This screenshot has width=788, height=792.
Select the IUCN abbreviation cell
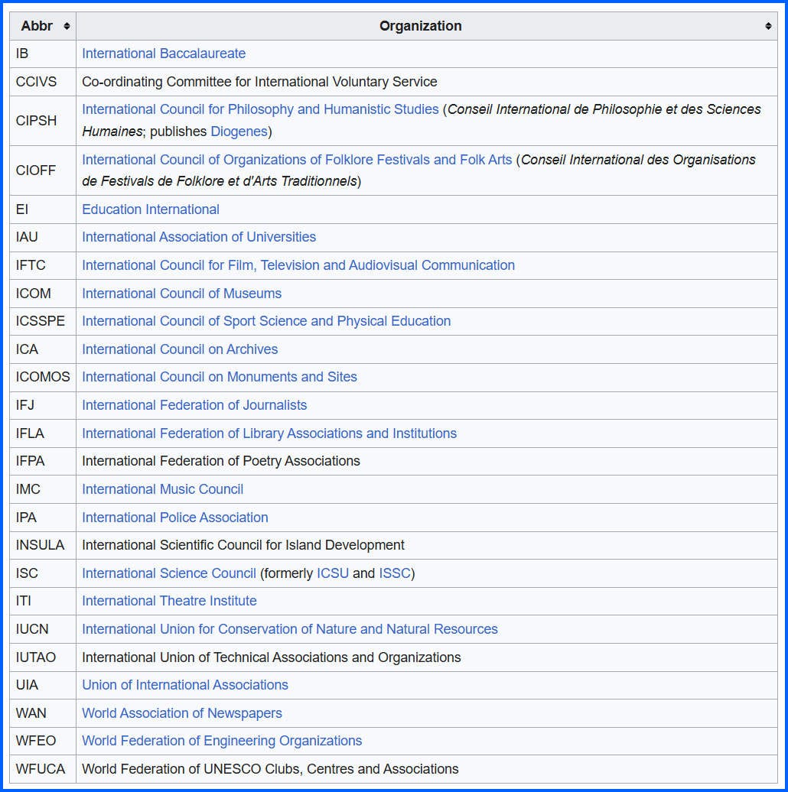(42, 629)
